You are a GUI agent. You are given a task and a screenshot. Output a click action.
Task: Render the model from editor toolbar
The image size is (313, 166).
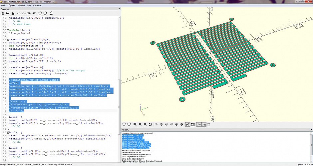[45, 13]
